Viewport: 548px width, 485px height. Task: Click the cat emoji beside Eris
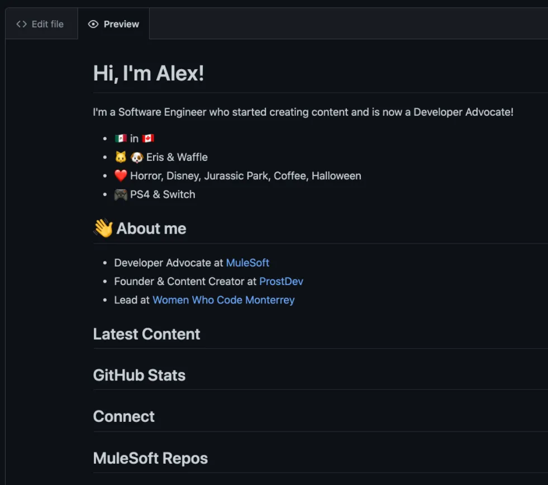click(x=121, y=157)
